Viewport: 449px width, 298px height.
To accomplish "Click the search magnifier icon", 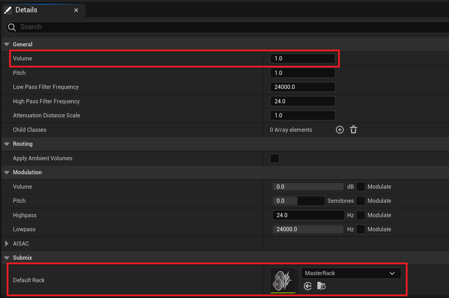I will click(x=12, y=27).
